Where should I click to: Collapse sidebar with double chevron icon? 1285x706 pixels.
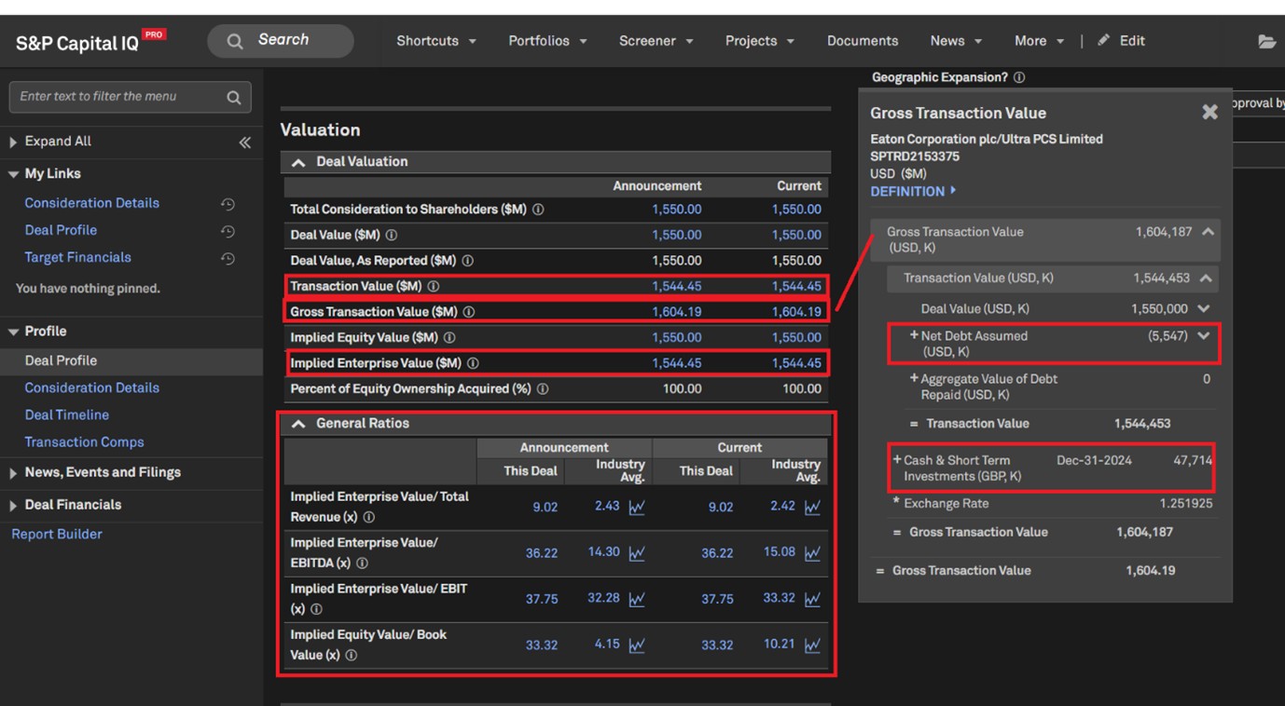click(x=244, y=143)
